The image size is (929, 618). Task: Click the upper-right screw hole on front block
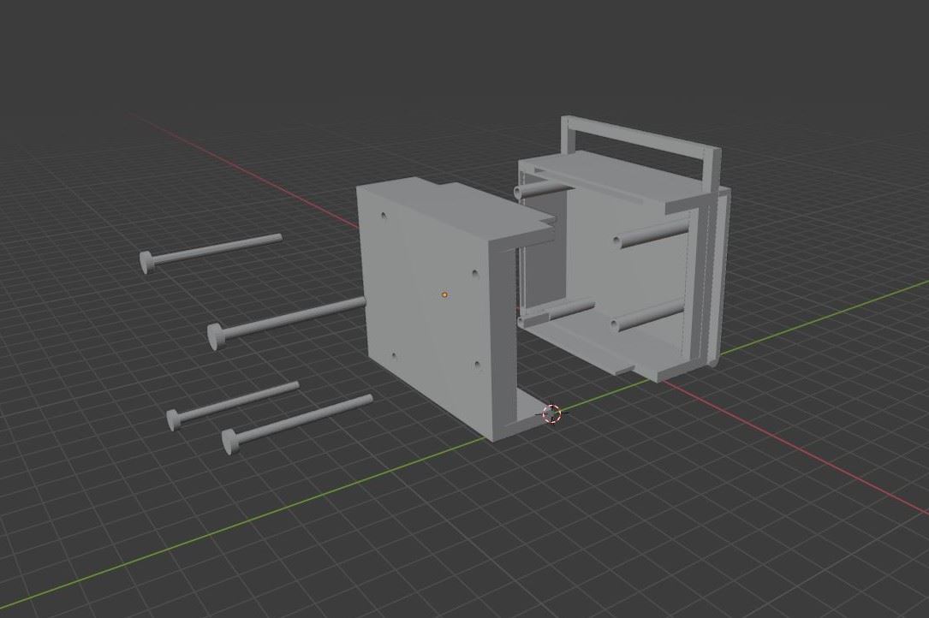(475, 274)
